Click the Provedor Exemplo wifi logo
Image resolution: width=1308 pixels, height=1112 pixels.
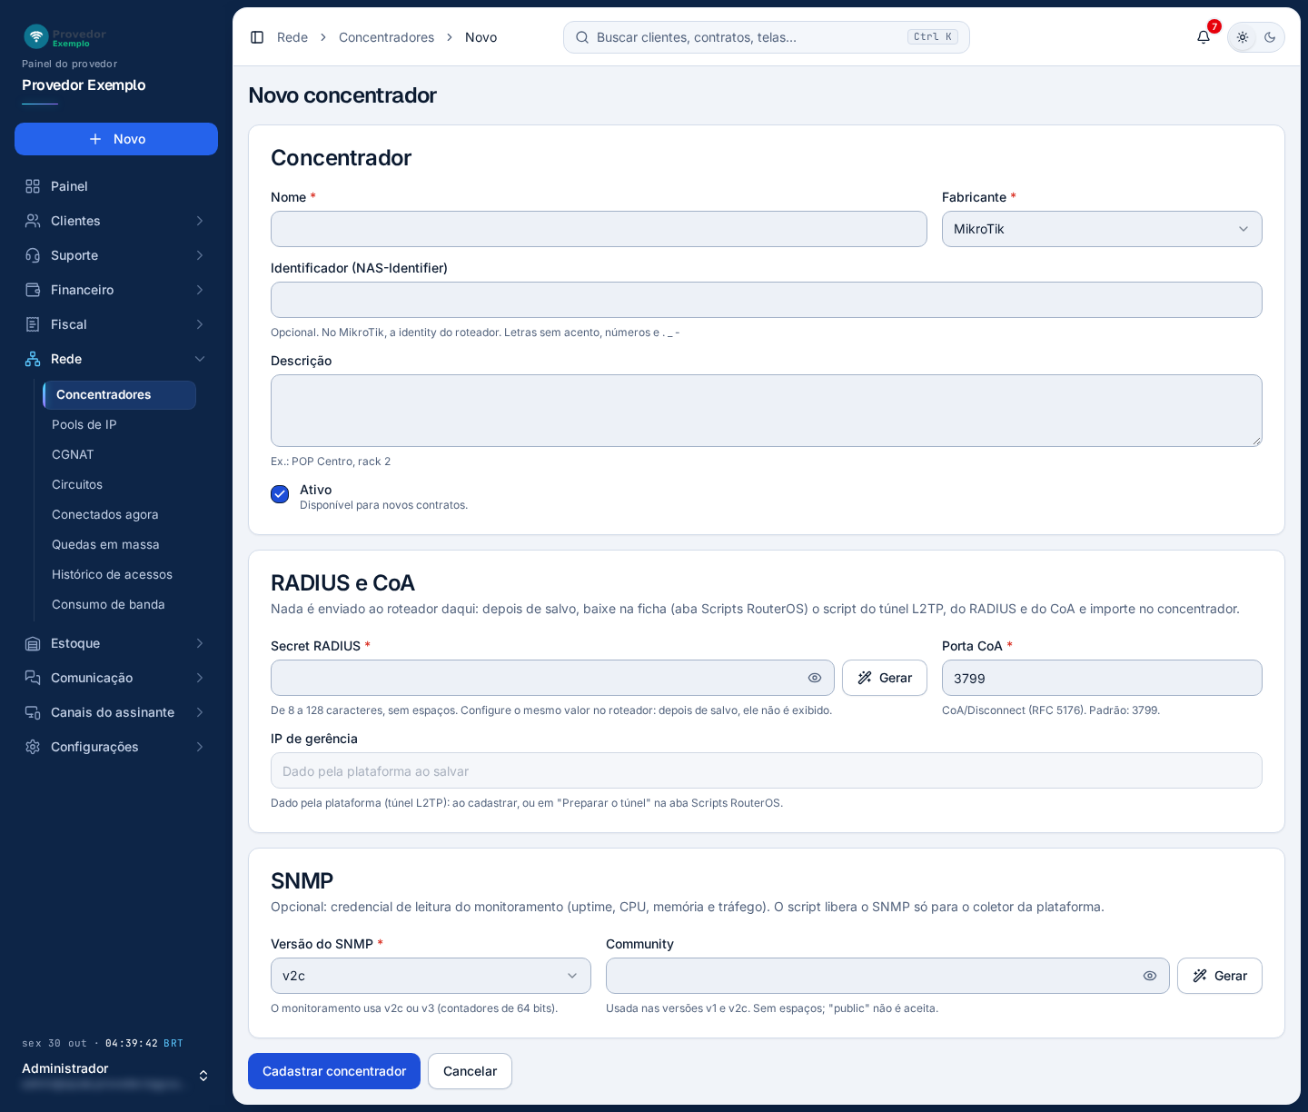coord(36,36)
